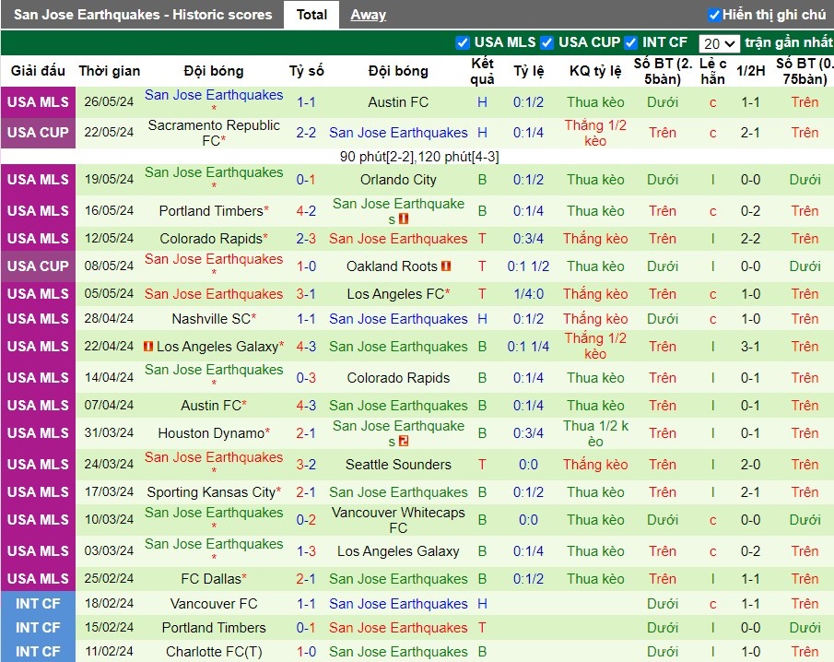Open Los Angeles FC team link

[x=395, y=294]
